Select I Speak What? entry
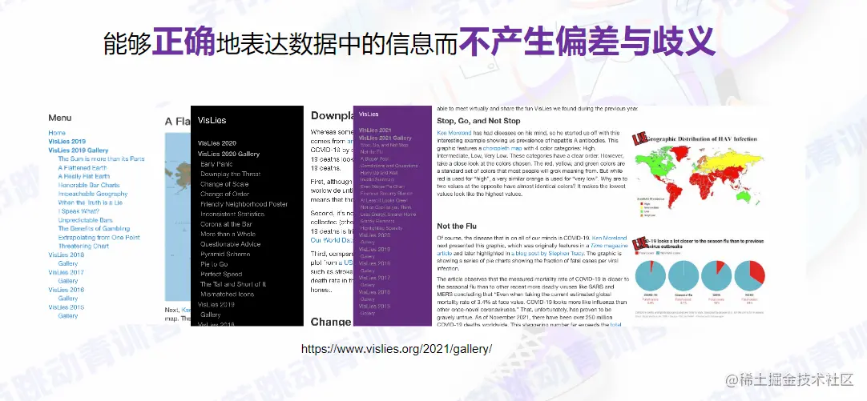The image size is (867, 401). [79, 211]
